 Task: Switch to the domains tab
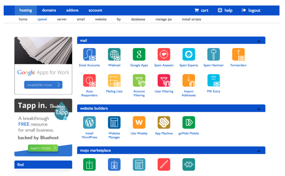click(x=49, y=10)
